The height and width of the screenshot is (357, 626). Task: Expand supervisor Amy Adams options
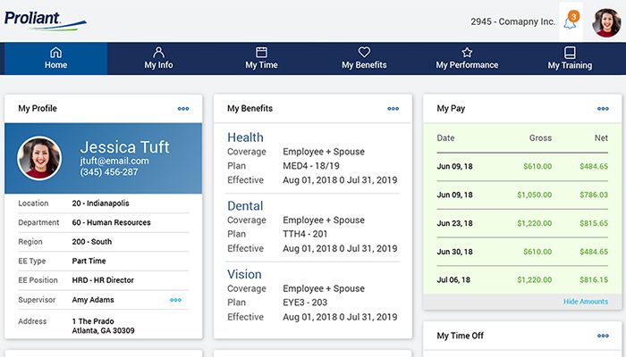coord(175,300)
